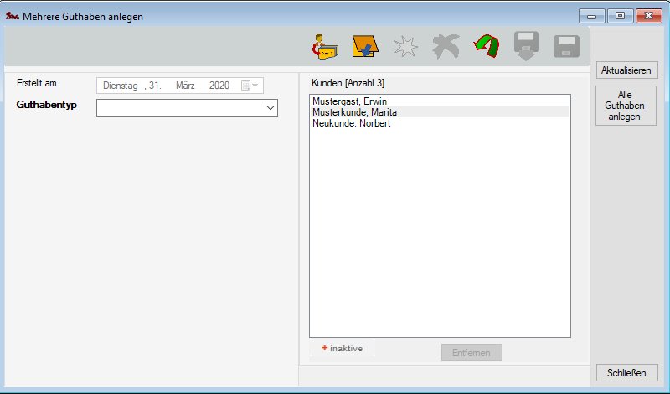Viewport: 670px width, 394px height.
Task: Toggle the '+ inaktive' option
Action: point(342,349)
